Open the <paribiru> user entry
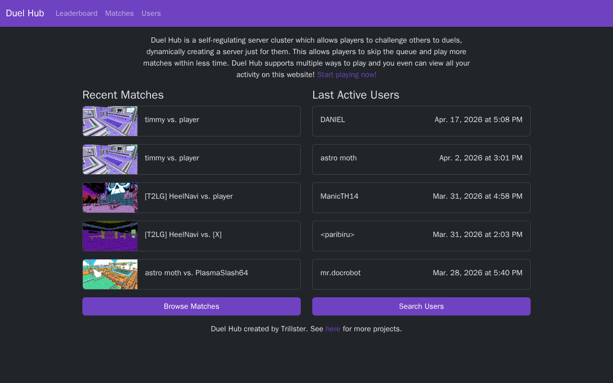The width and height of the screenshot is (613, 383). [421, 236]
